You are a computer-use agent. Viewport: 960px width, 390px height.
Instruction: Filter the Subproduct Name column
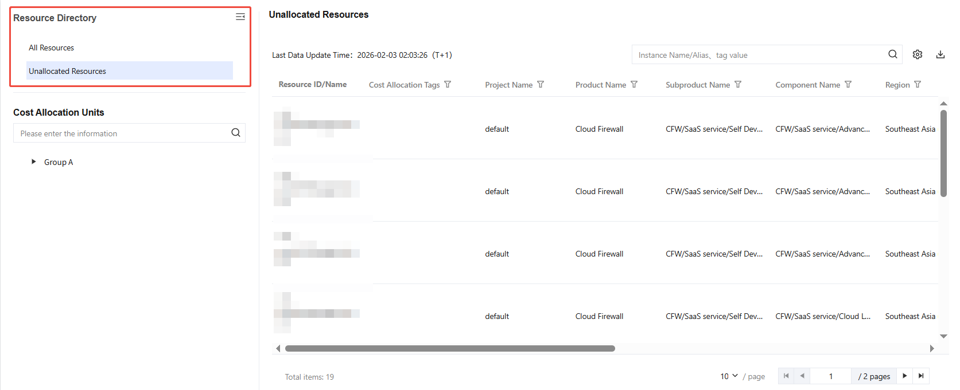pyautogui.click(x=738, y=85)
